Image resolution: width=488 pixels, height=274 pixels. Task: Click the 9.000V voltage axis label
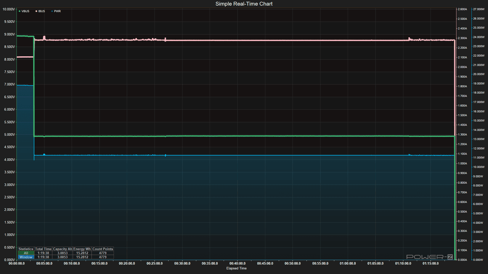coord(9,34)
